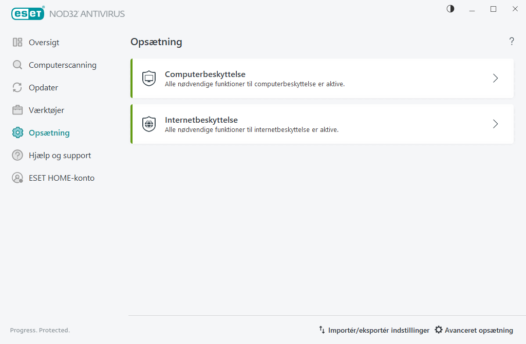Image resolution: width=526 pixels, height=344 pixels.
Task: Open Avanceret opsætning at the bottom
Action: [478, 330]
